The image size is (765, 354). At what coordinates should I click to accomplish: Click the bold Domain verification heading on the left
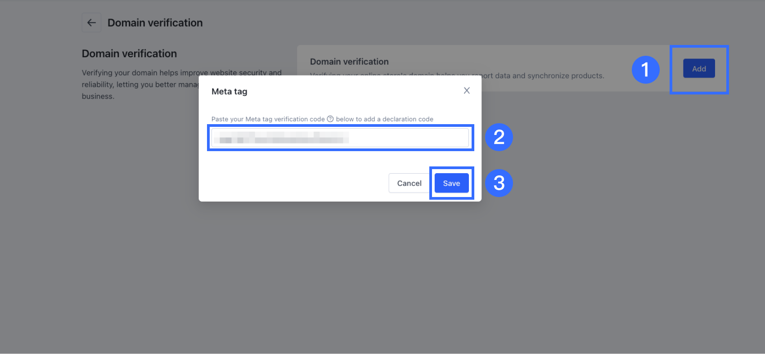(129, 54)
